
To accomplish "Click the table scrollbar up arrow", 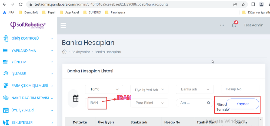I will (x=261, y=120).
